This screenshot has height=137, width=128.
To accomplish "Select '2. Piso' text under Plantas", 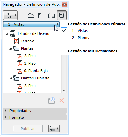I will point(30,56).
